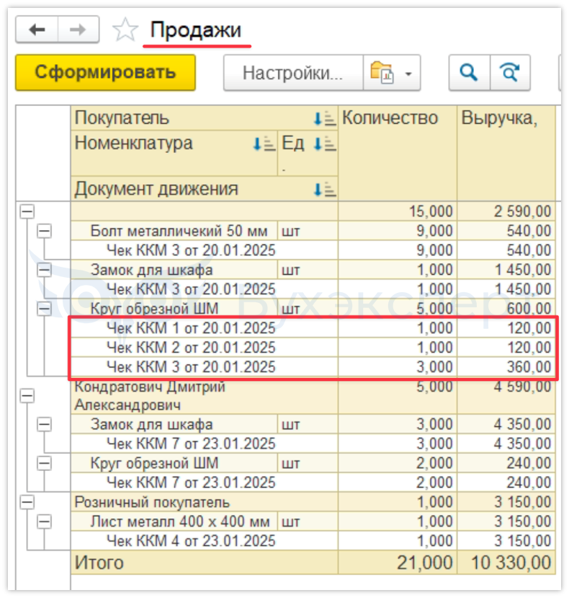Go back with the left arrow button
Screen dimensions: 569x598
(37, 30)
